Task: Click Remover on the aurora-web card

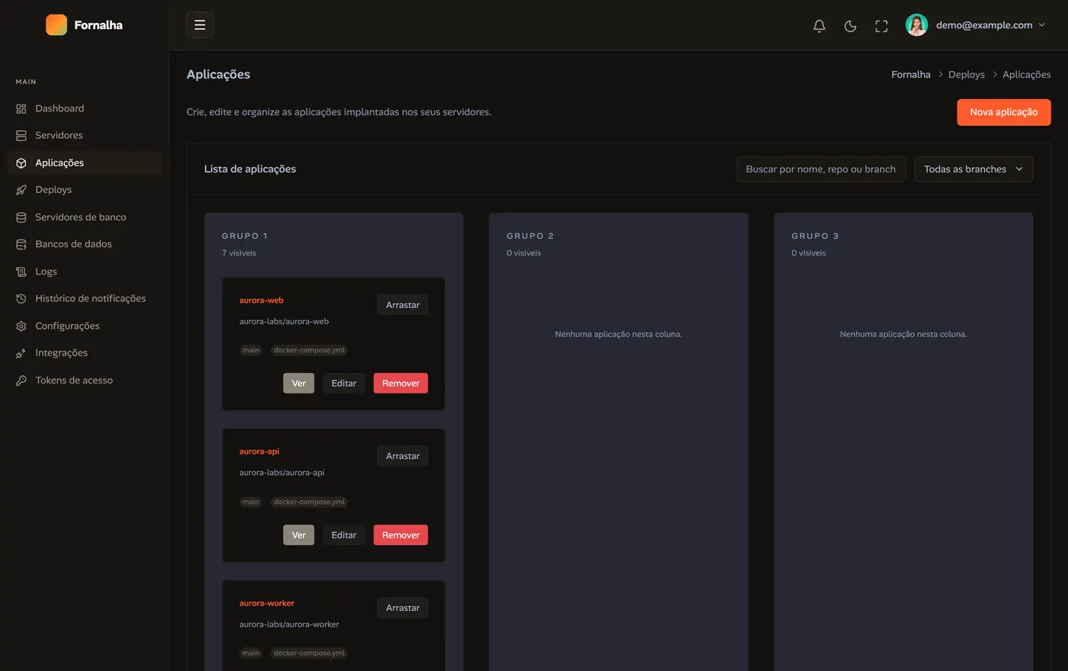Action: (400, 384)
